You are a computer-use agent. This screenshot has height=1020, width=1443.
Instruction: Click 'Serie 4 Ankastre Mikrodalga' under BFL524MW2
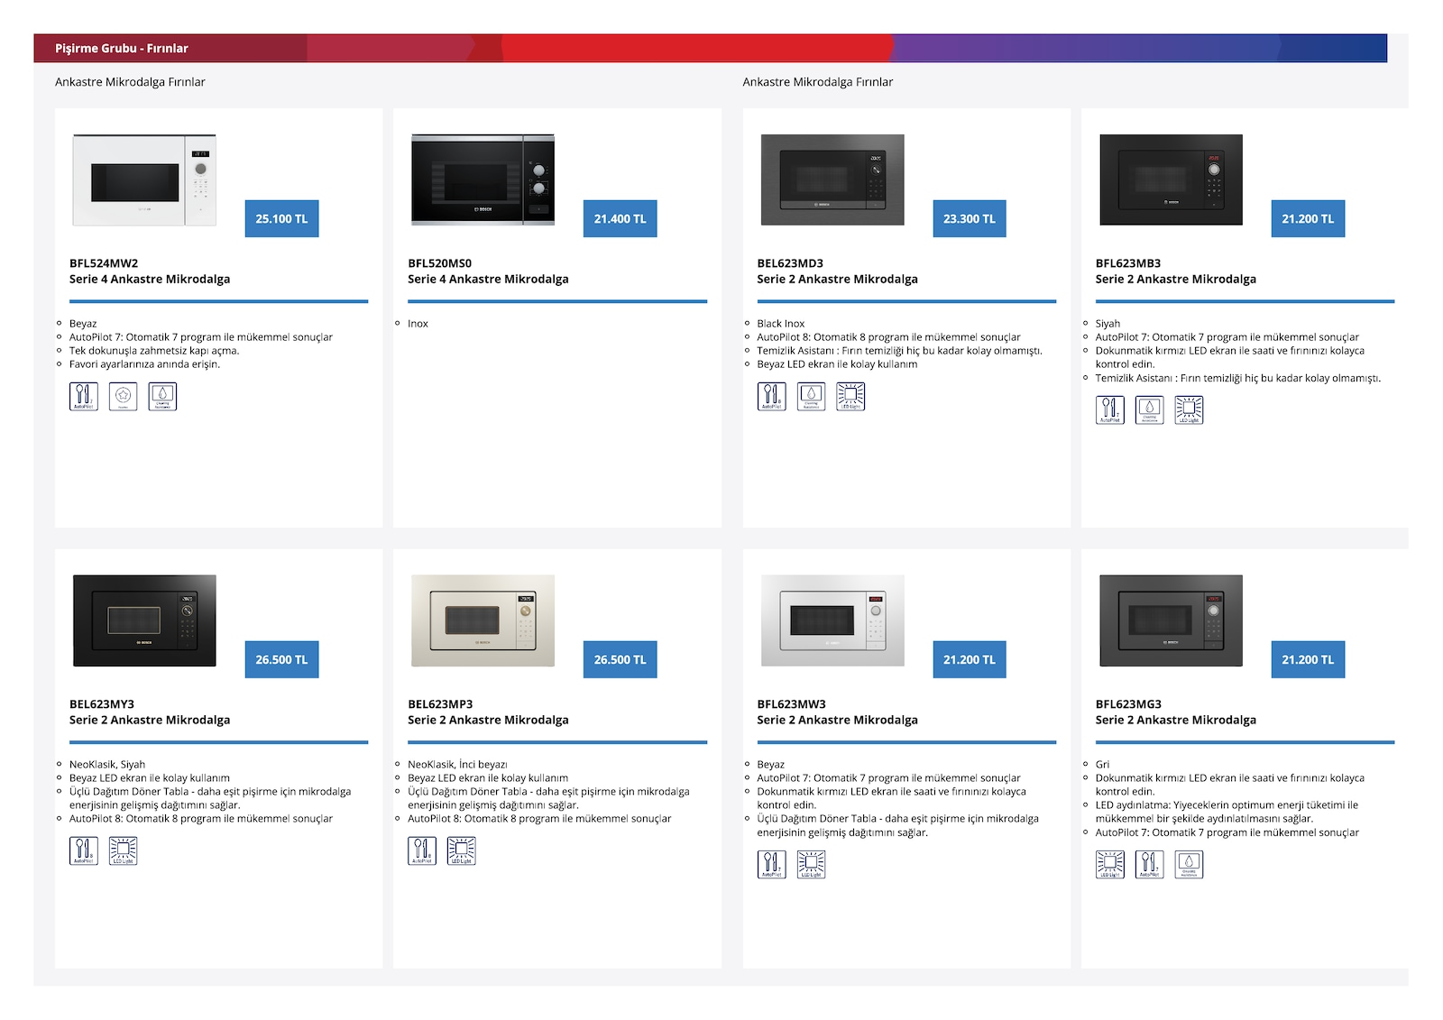[150, 280]
